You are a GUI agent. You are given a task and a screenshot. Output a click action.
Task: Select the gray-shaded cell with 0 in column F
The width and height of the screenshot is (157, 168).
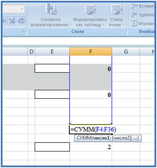pyautogui.click(x=91, y=69)
